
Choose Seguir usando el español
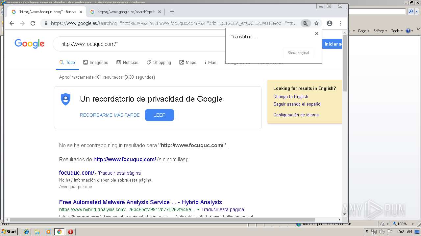297,104
